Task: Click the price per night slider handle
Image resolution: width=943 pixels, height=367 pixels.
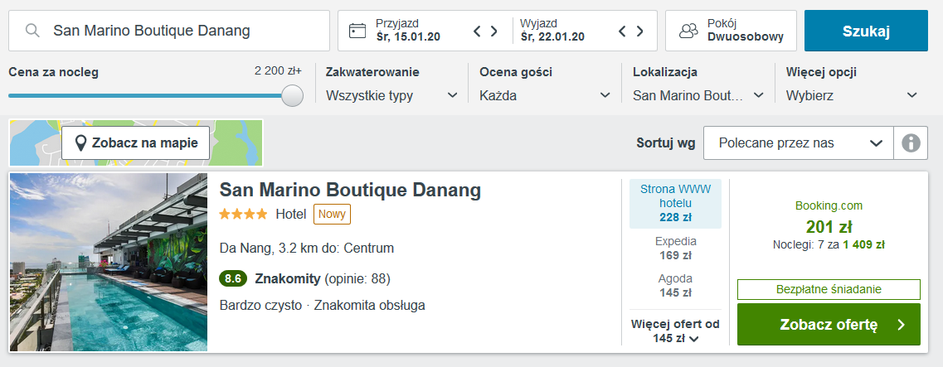Action: (292, 95)
